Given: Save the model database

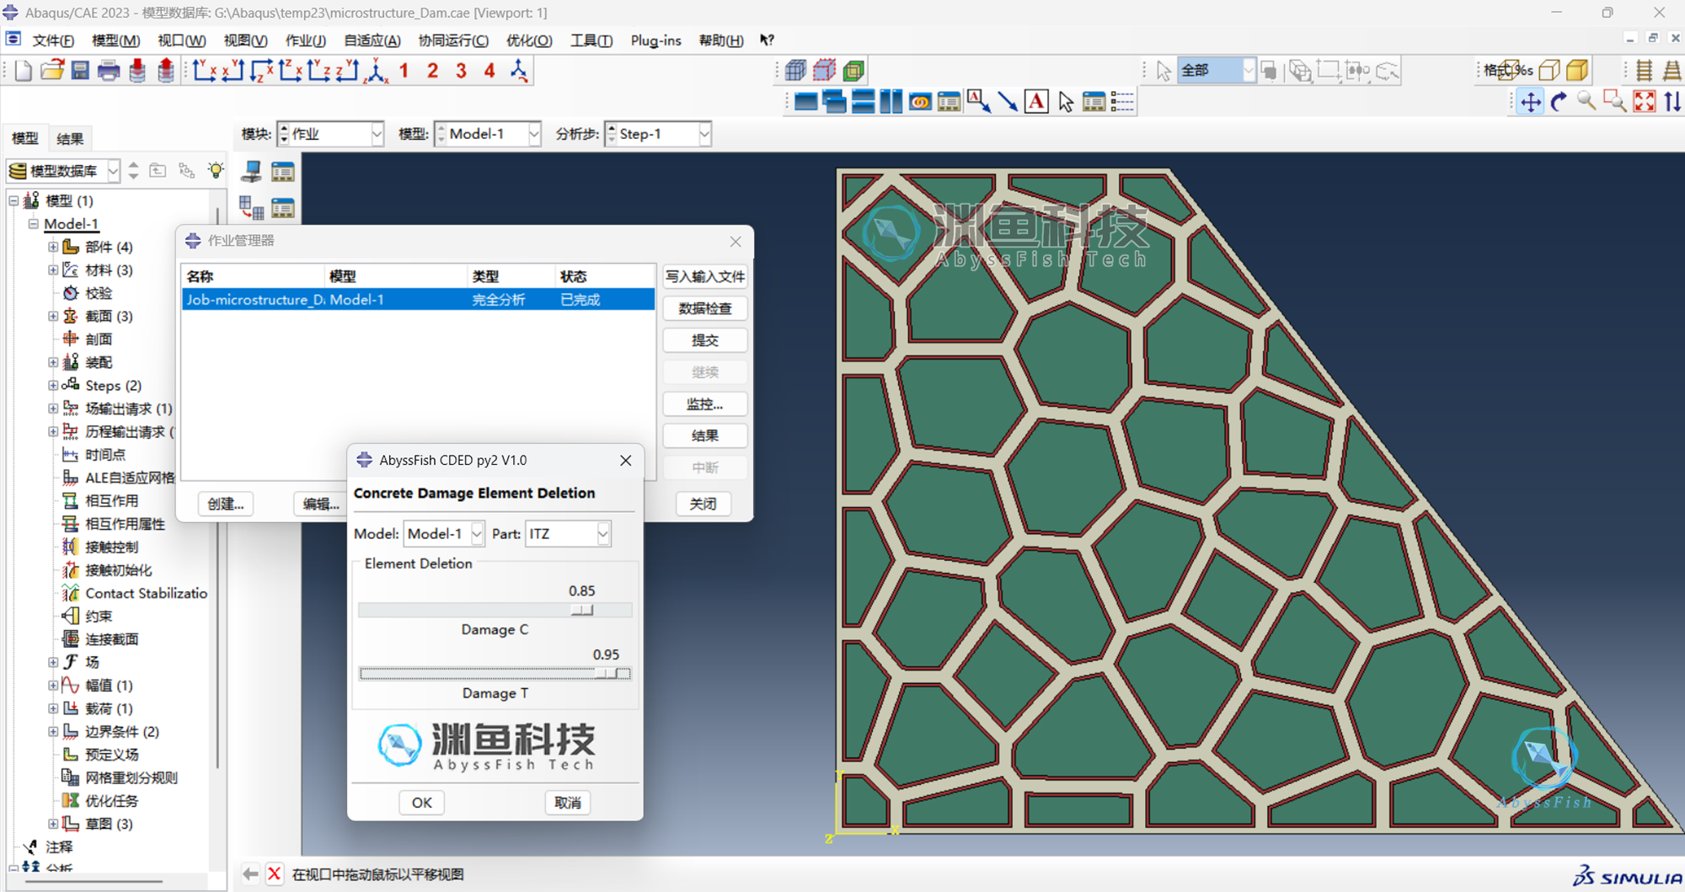Looking at the screenshot, I should pyautogui.click(x=80, y=71).
